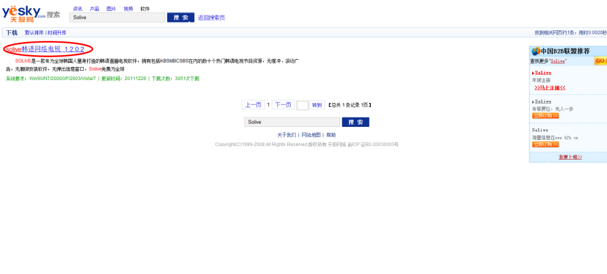Image resolution: width=607 pixels, height=274 pixels.
Task: Go to next page with 下一页
Action: tap(283, 105)
